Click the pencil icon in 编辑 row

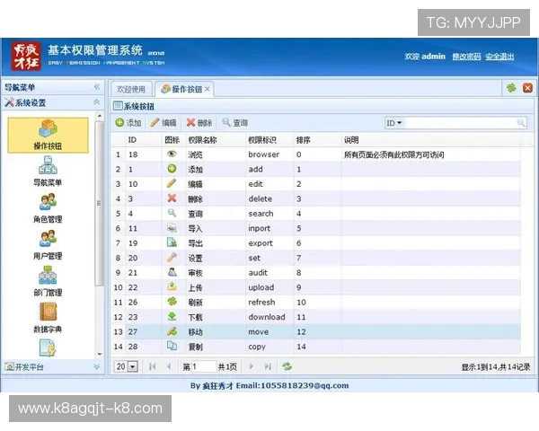click(x=172, y=183)
